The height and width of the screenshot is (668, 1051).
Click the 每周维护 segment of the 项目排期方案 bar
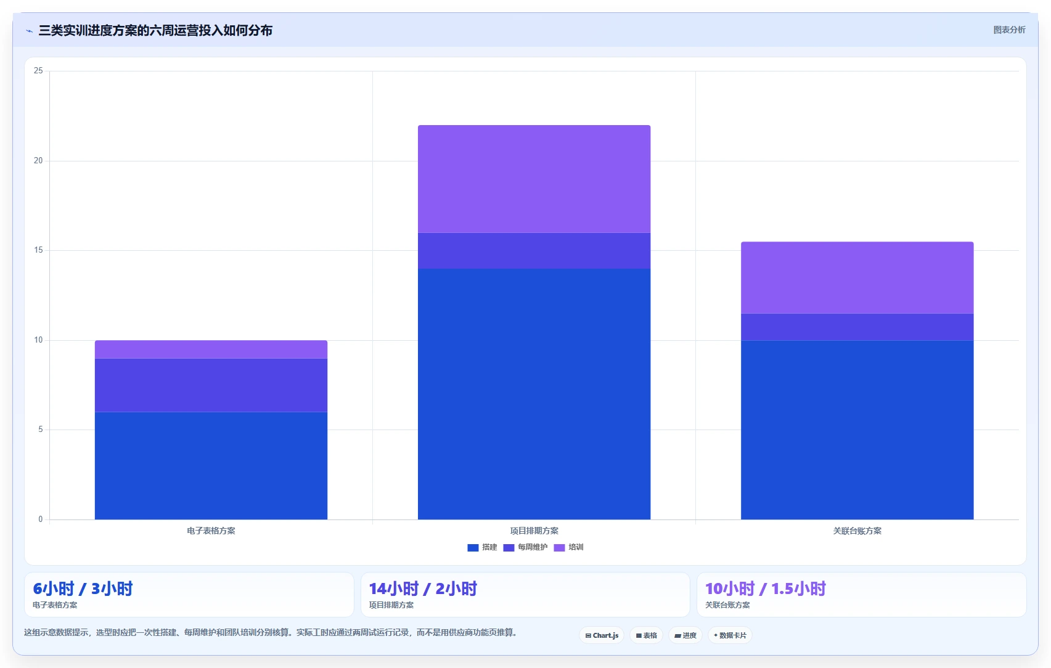coord(534,251)
